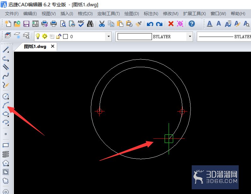Open the 窗口(W) menu

click(x=218, y=14)
